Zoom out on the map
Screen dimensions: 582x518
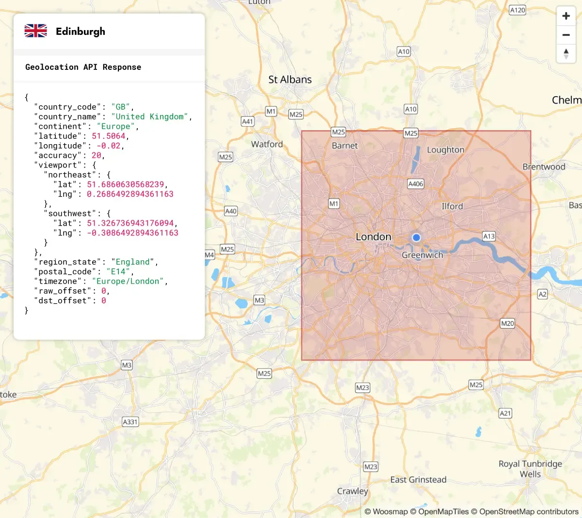point(566,35)
